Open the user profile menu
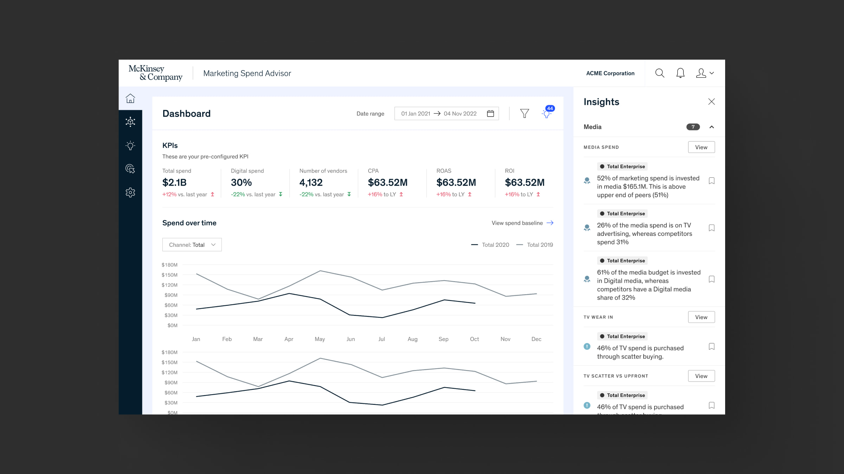Screen dimensions: 844x474 [x=705, y=73]
